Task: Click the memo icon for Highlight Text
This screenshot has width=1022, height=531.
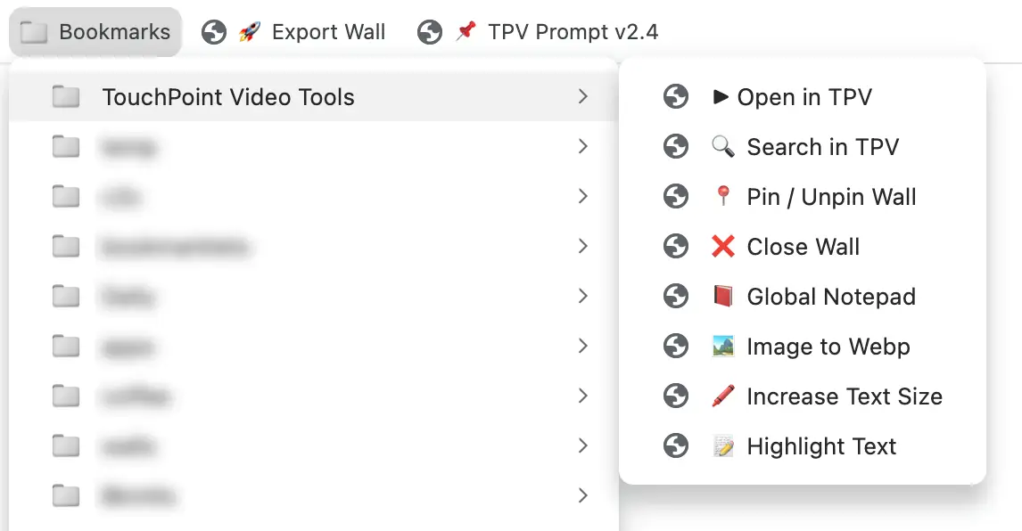Action: click(723, 446)
